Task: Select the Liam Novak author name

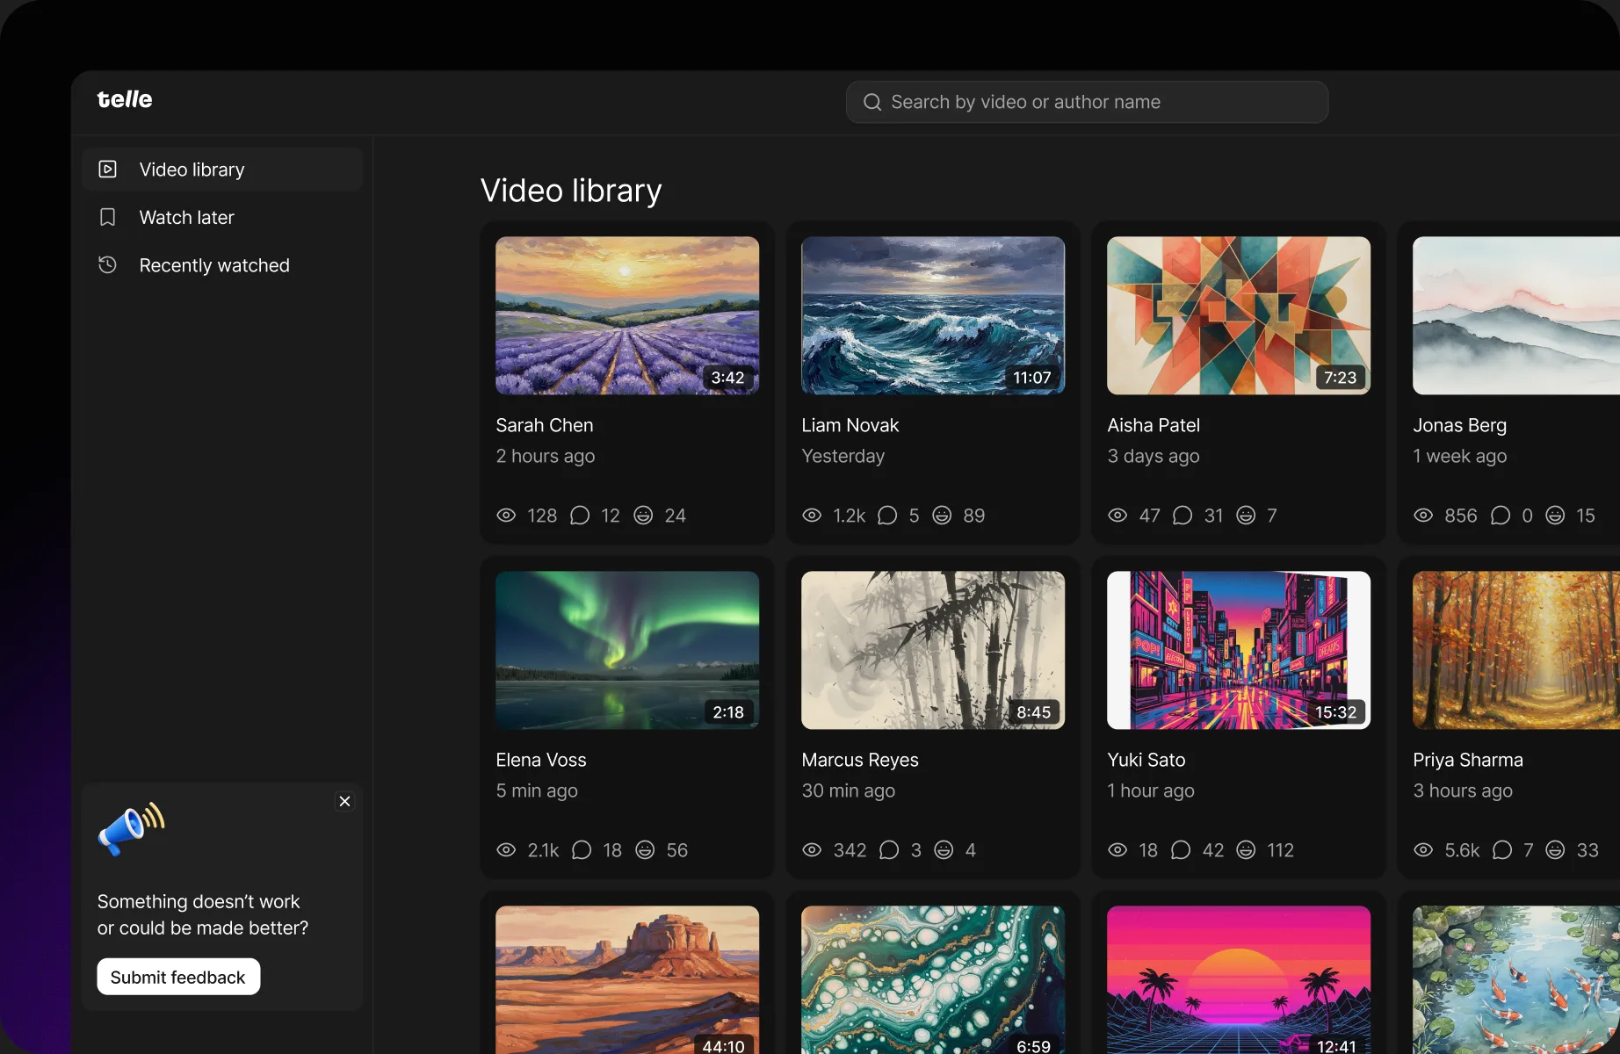Action: click(x=850, y=425)
